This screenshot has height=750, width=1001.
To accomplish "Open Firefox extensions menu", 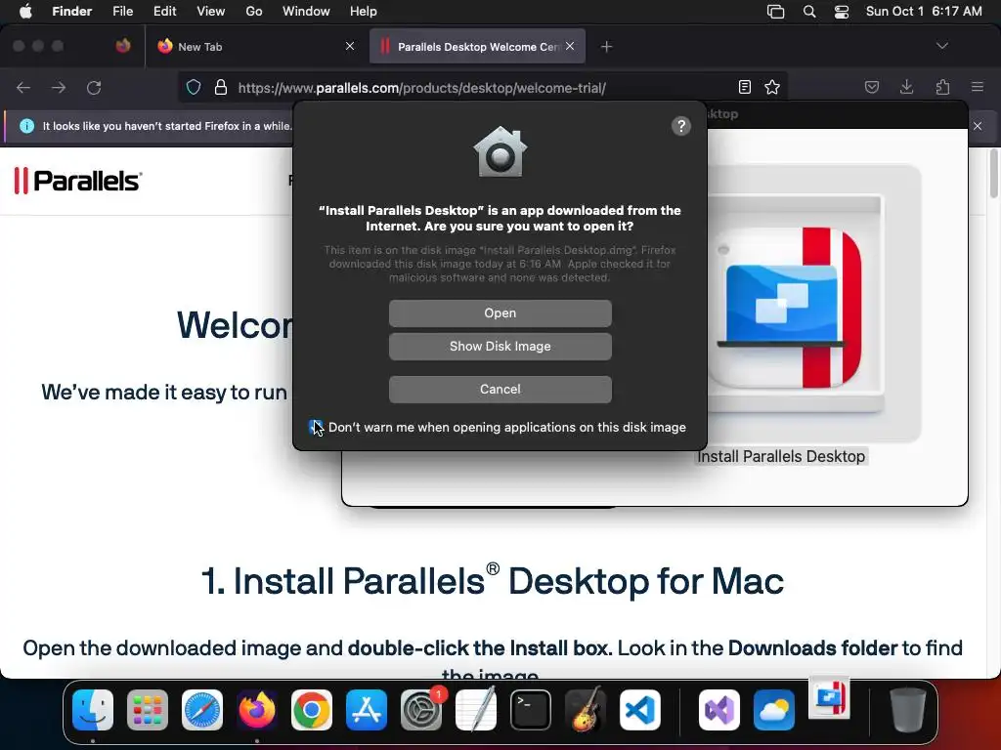I will [942, 87].
